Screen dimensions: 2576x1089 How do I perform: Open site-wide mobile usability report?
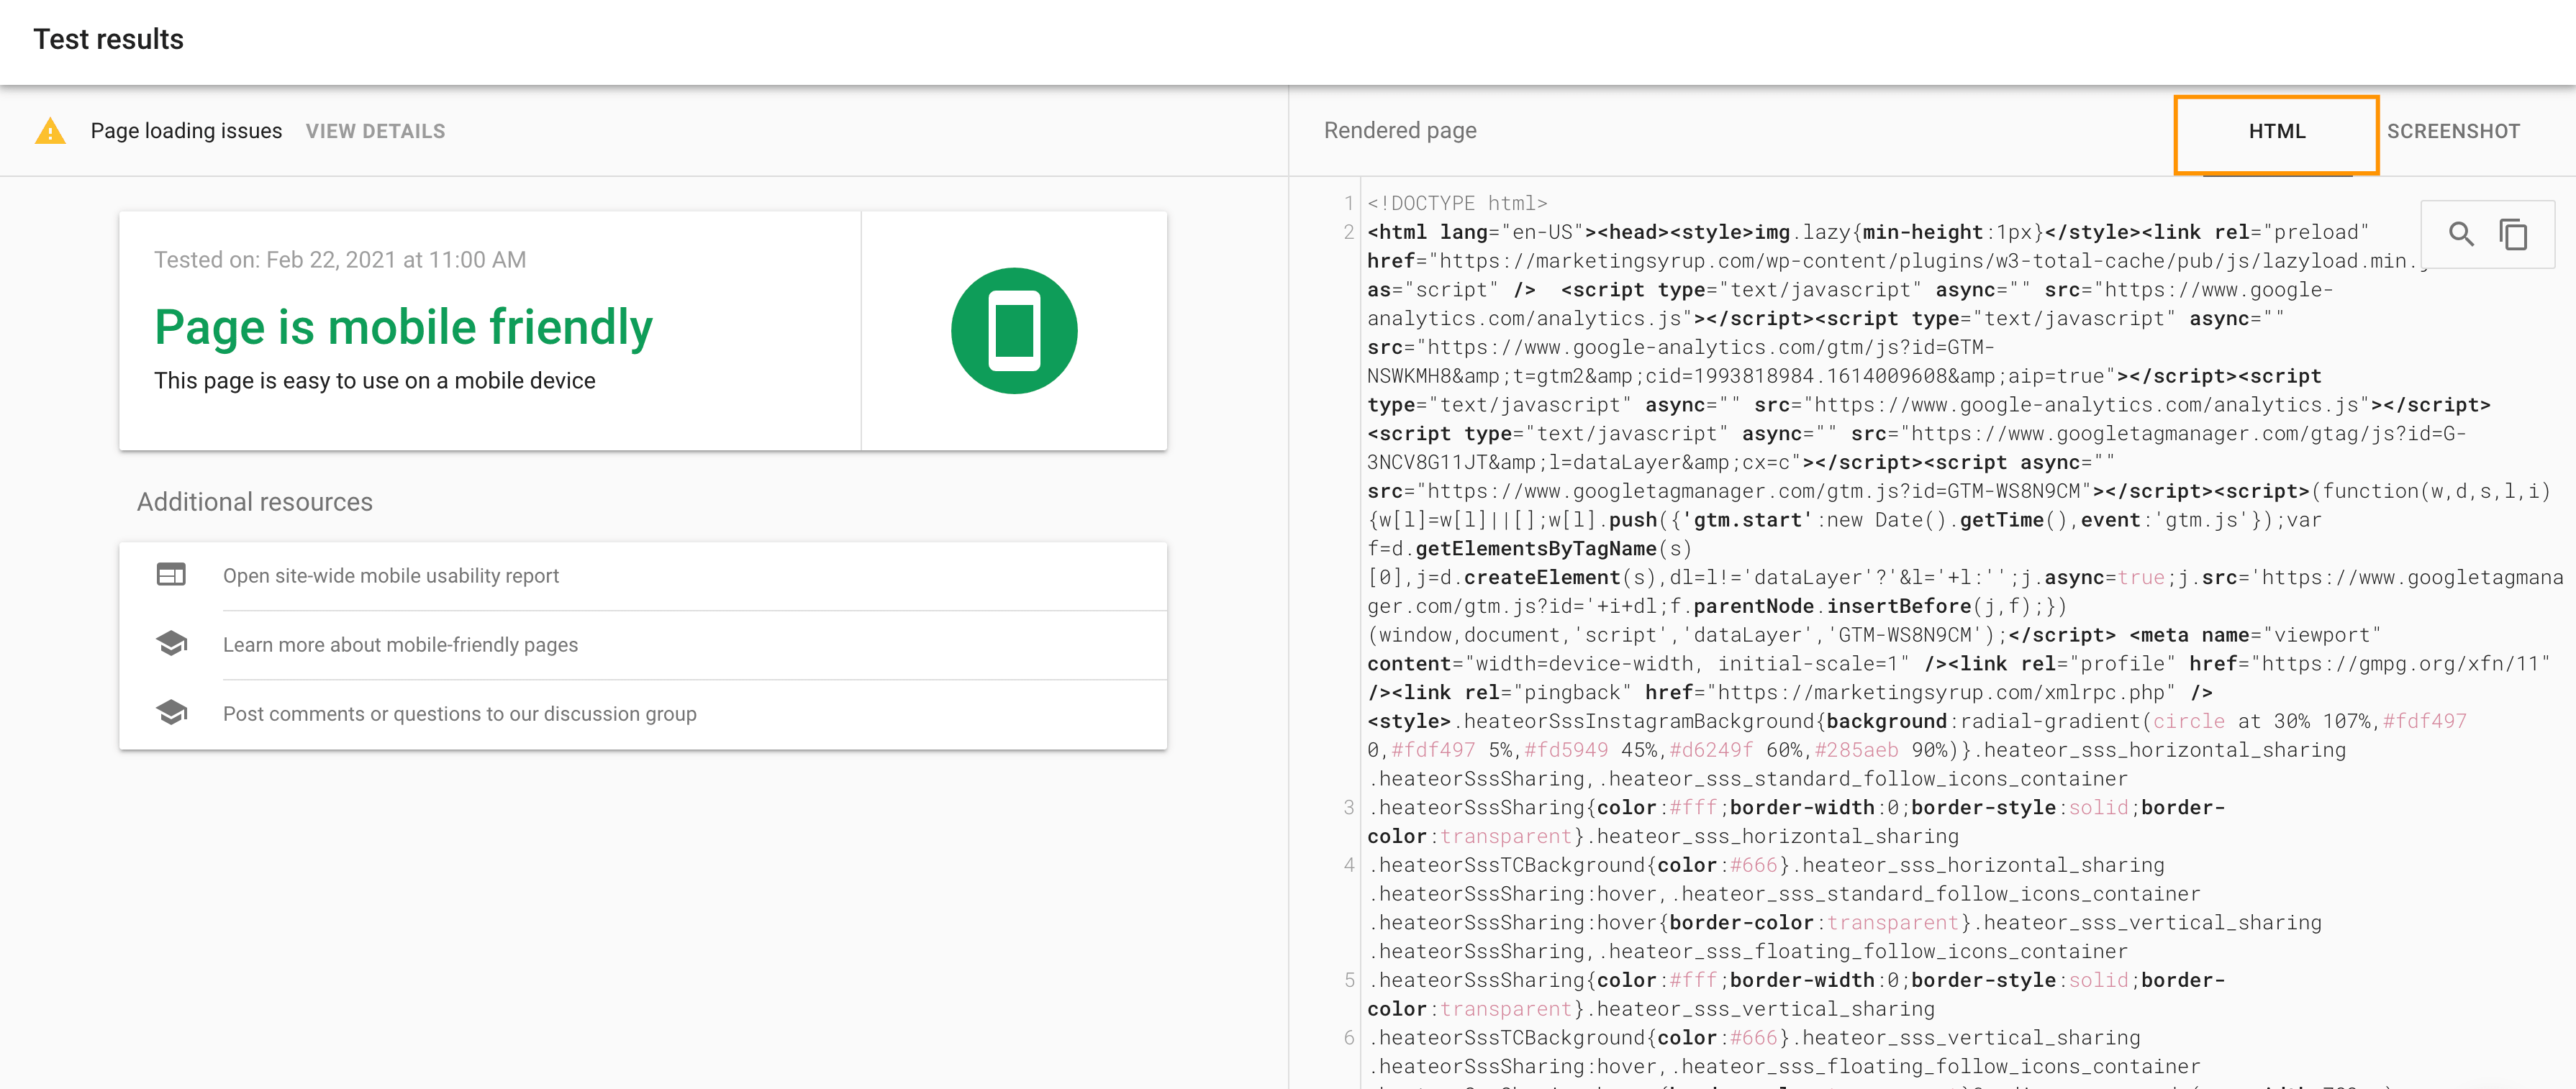pyautogui.click(x=391, y=575)
